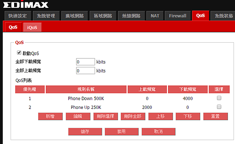Click the 上移 button

point(161,117)
